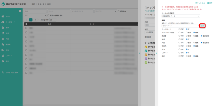Click the 得意先 building icon in the sidebar

click(x=3, y=44)
